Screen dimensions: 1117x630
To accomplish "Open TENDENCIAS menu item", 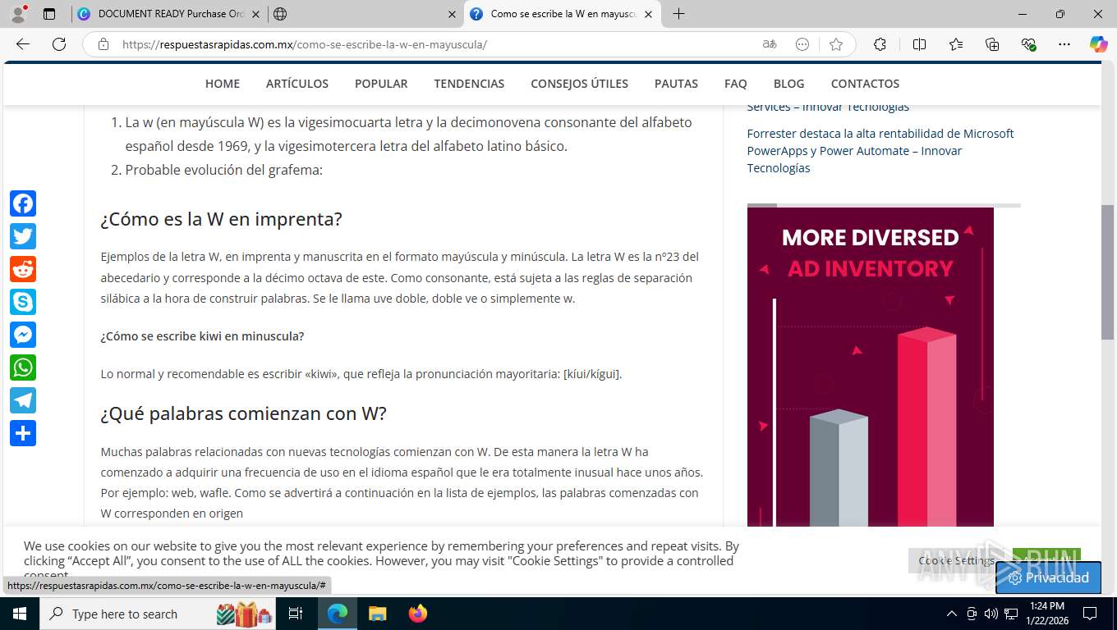I will 469,84.
